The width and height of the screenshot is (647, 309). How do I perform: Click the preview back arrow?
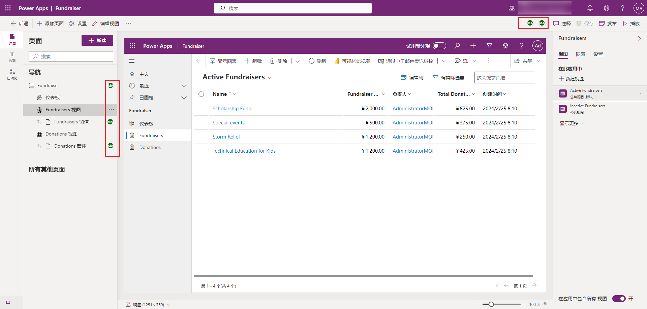[x=199, y=61]
